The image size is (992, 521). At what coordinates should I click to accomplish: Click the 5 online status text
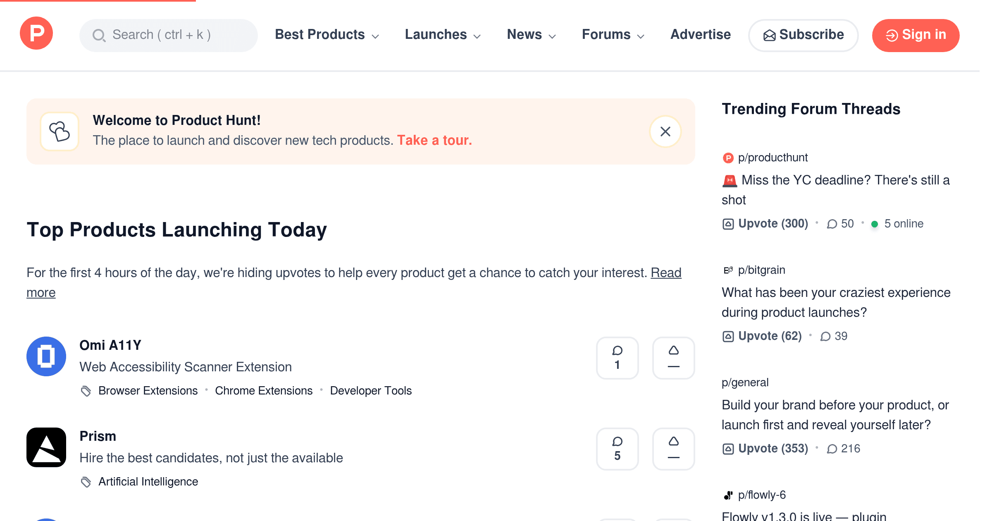click(x=904, y=224)
